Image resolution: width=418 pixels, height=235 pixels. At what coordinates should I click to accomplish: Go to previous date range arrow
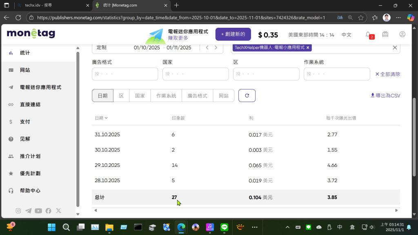click(207, 48)
